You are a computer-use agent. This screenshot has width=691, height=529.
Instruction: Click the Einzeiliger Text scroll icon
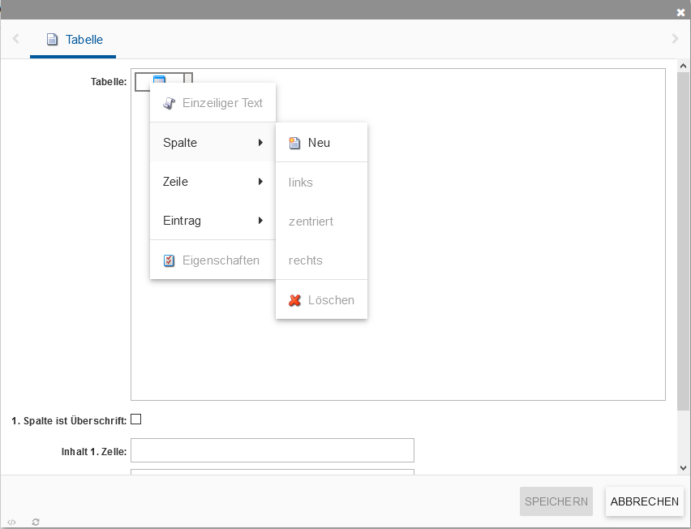click(169, 103)
